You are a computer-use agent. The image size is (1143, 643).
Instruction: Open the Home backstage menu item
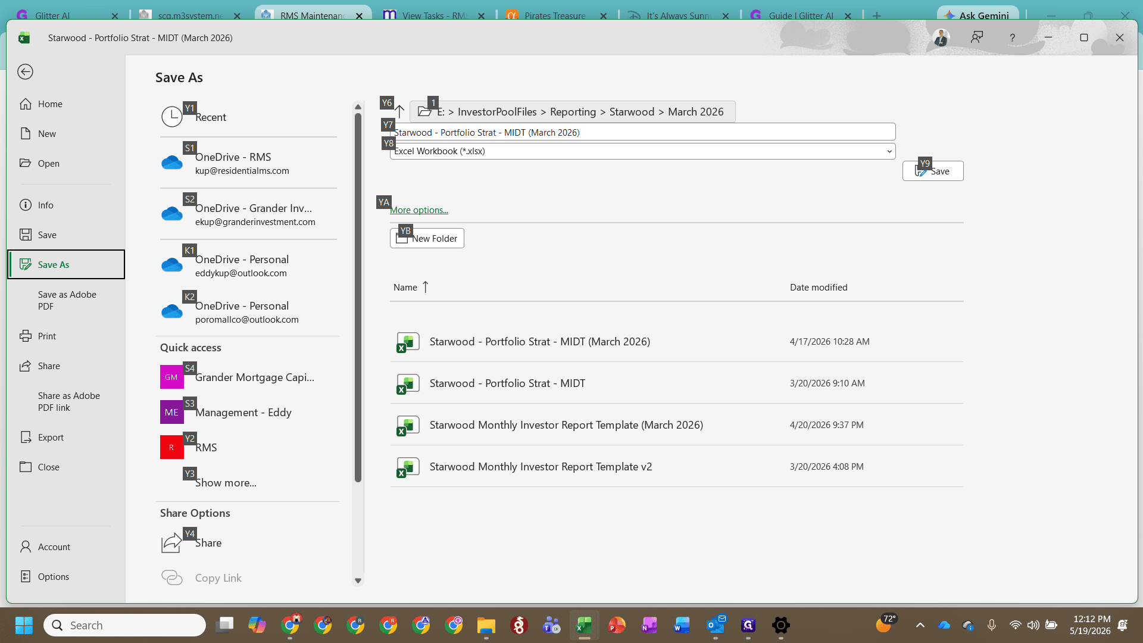66,104
